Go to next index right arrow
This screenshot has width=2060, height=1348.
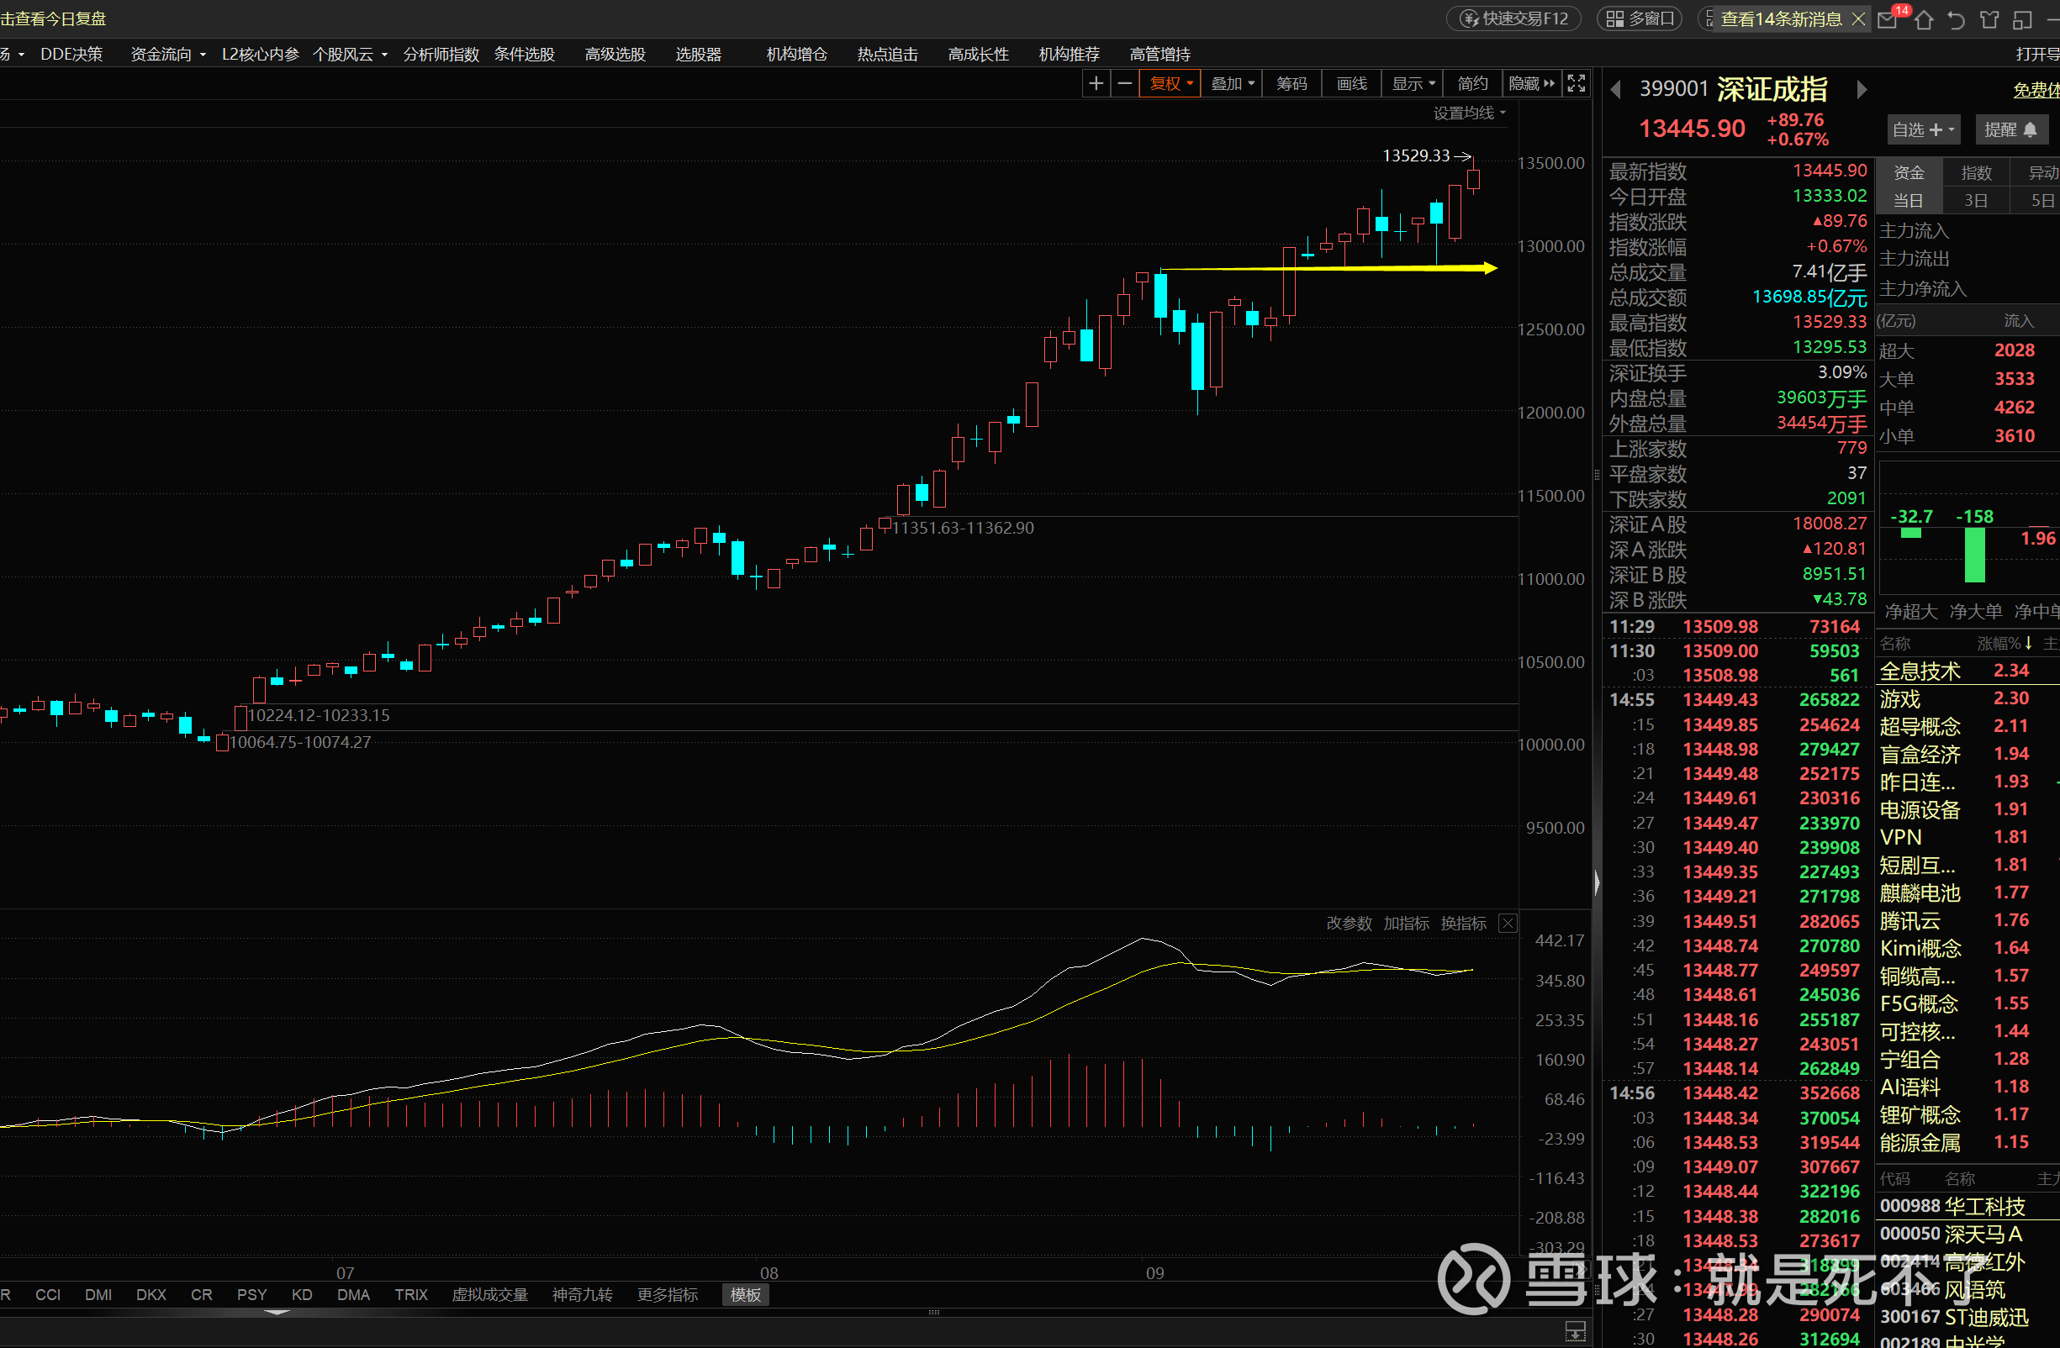pyautogui.click(x=1862, y=89)
